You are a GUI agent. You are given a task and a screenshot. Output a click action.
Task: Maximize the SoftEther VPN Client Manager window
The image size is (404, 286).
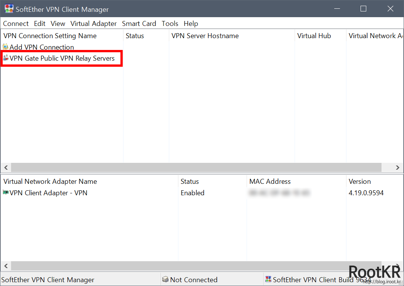click(x=363, y=9)
